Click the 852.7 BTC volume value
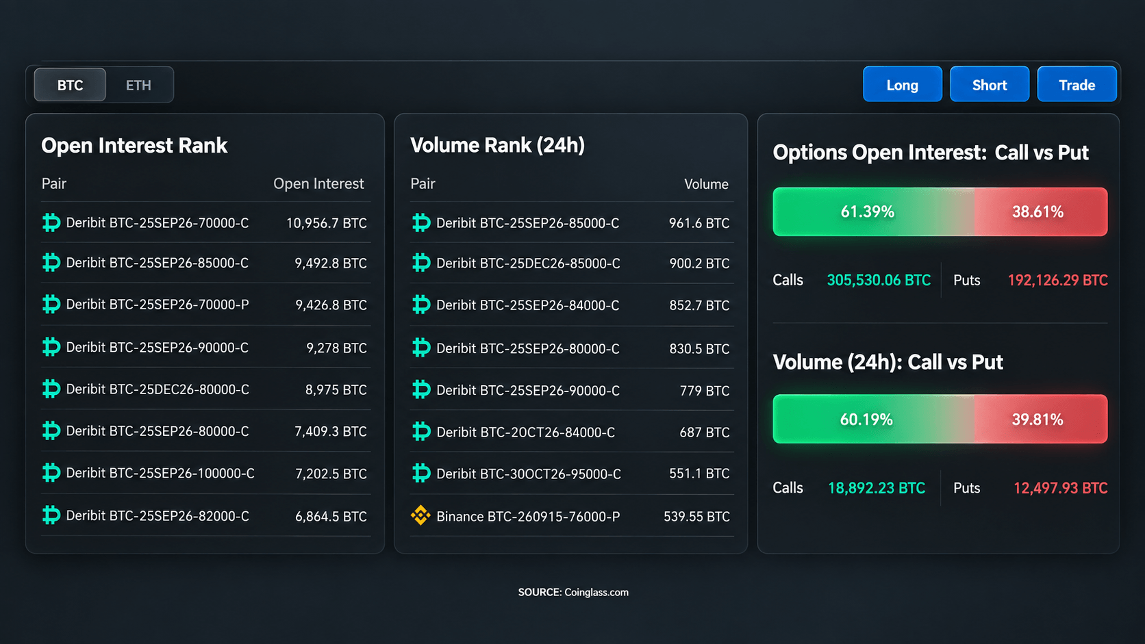 (x=699, y=305)
